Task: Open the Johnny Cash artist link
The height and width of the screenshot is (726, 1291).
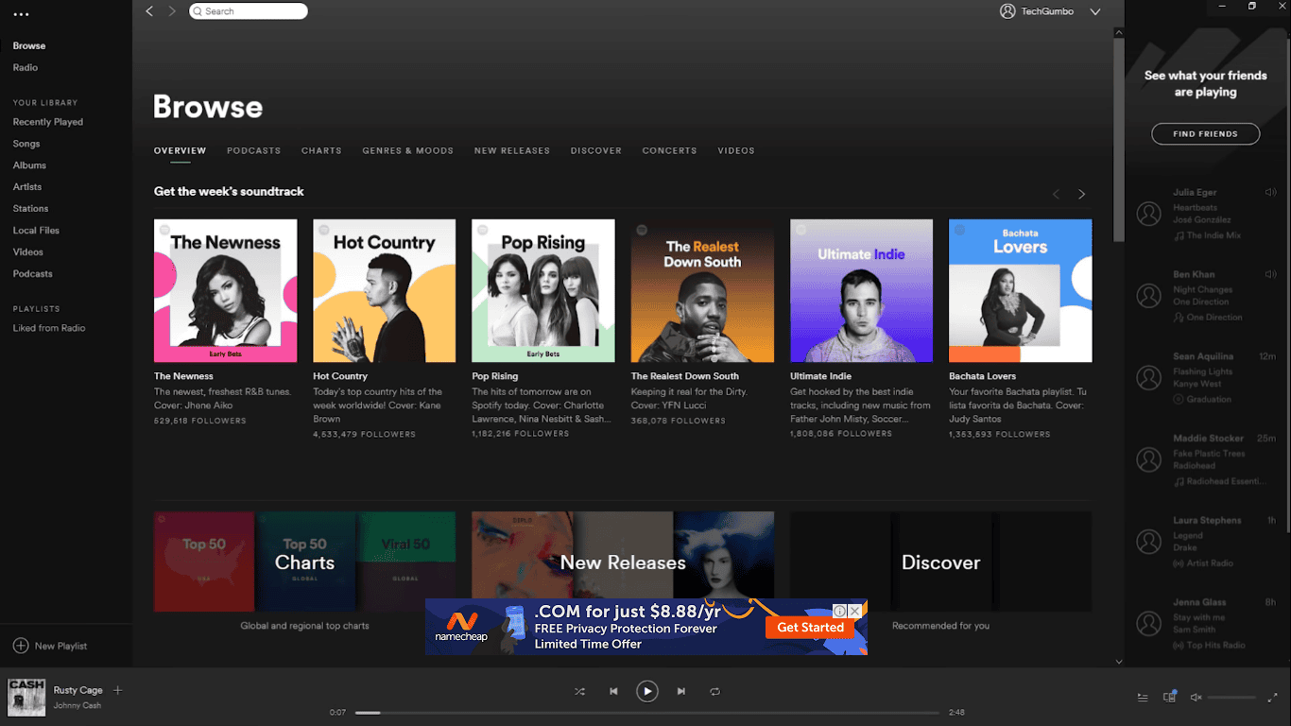Action: point(77,705)
